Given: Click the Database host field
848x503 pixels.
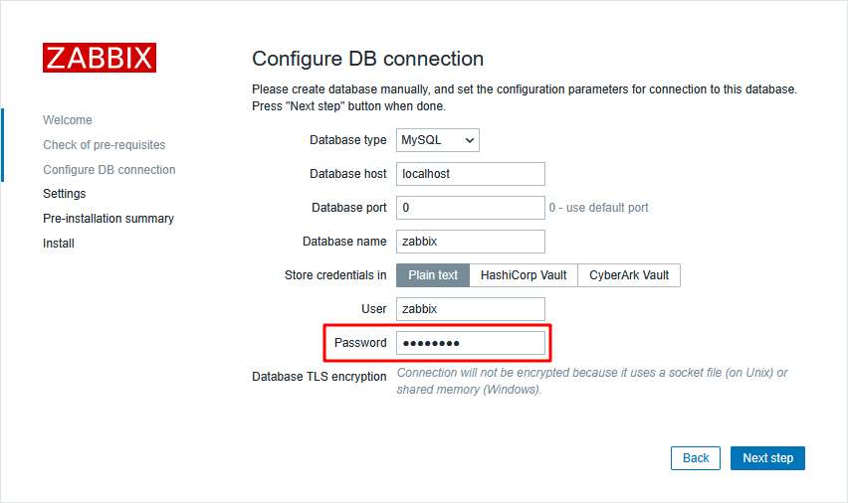Looking at the screenshot, I should click(470, 174).
